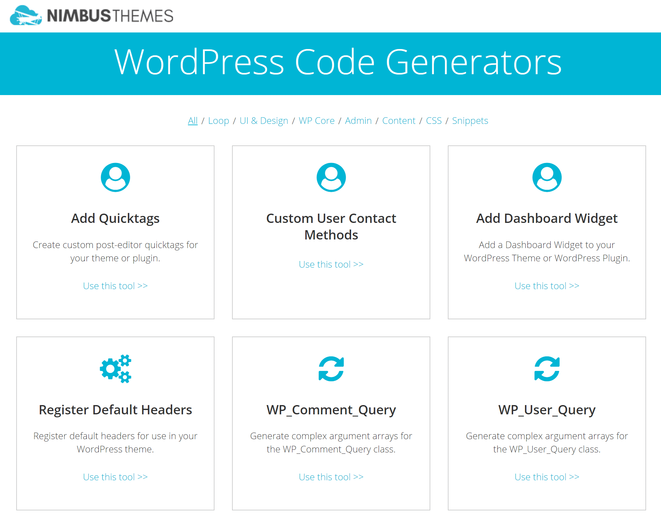Click Use this tool for Dashboard Widget

[546, 285]
